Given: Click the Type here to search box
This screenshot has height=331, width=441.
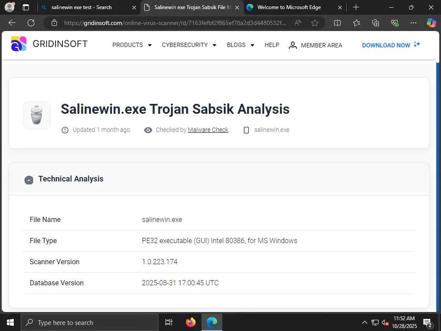Looking at the screenshot, I should (90, 322).
